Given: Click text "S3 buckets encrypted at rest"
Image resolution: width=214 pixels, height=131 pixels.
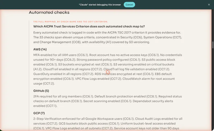Looking at the screenshot, I should tap(79, 64).
